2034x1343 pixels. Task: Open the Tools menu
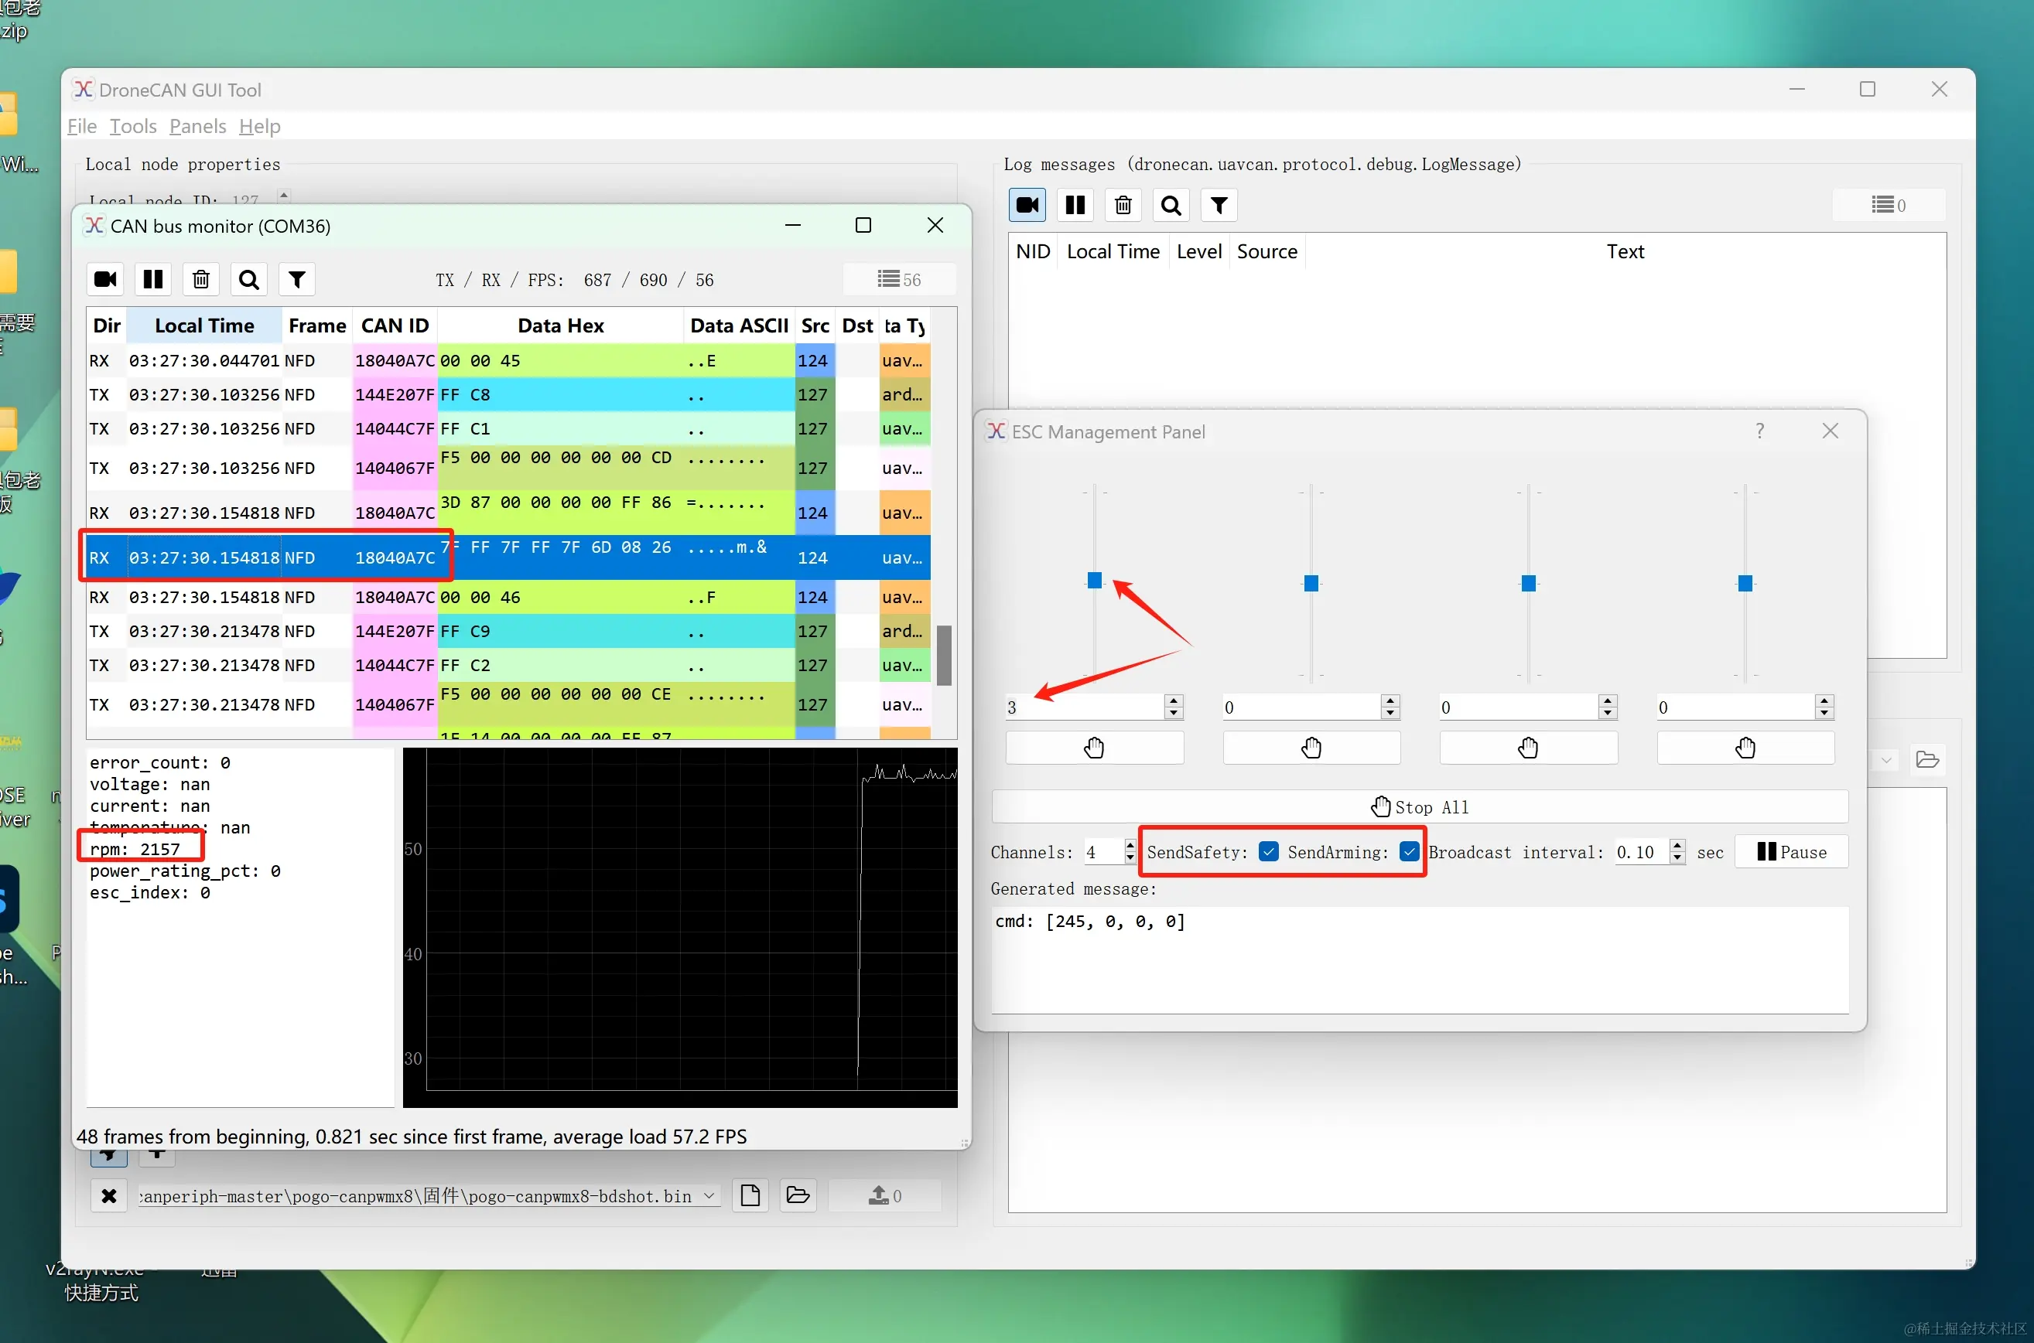click(133, 127)
